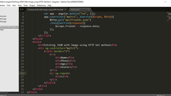Click the closing </html> tag
Image resolution: width=171 pixels, height=96 pixels.
click(x=32, y=92)
